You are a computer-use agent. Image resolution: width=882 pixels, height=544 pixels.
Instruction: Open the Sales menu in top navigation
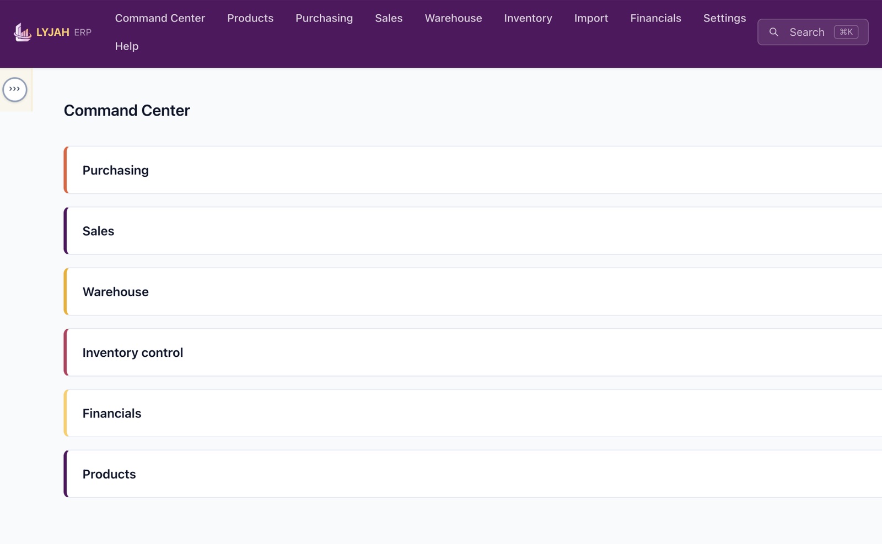pos(389,18)
